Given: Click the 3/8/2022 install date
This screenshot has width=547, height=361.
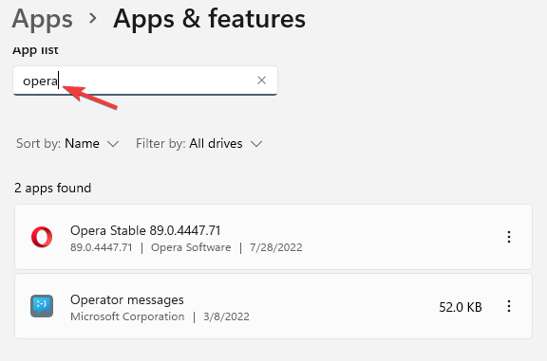Looking at the screenshot, I should (x=226, y=316).
